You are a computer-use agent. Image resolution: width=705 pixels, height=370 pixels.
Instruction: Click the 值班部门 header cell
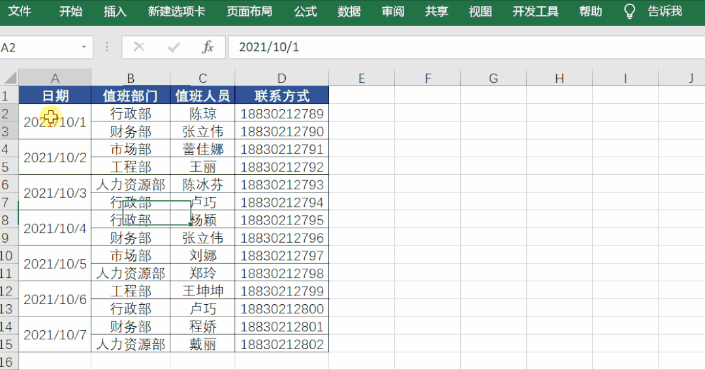(x=131, y=95)
